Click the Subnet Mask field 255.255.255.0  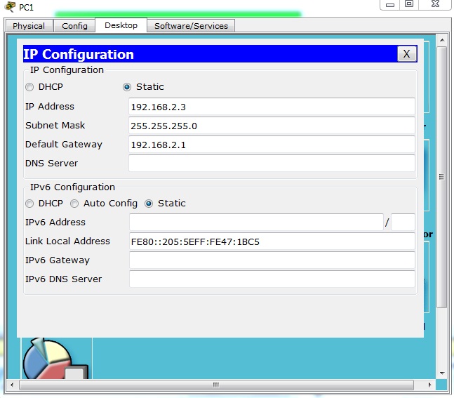point(272,126)
